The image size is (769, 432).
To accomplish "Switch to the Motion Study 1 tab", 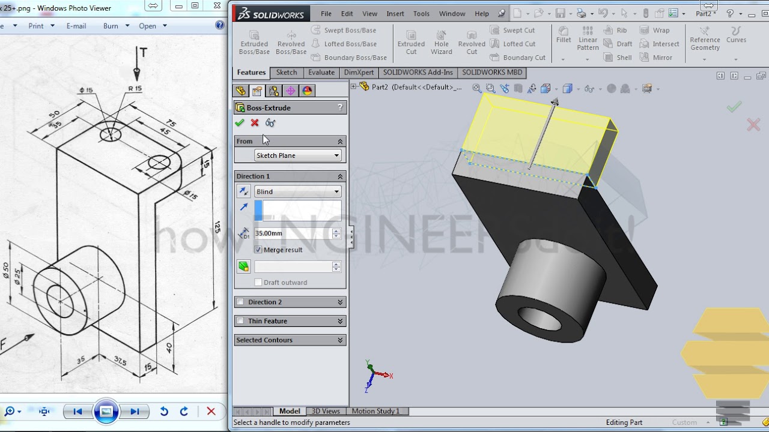I will tap(375, 411).
